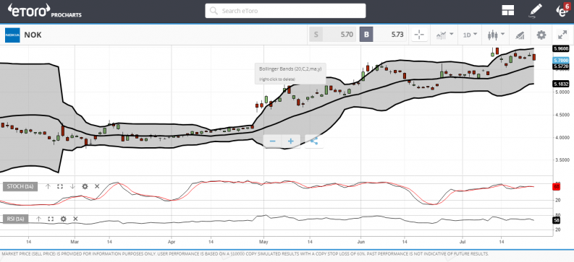This screenshot has height=262, width=574.
Task: Click the Search eToro field
Action: (285, 11)
